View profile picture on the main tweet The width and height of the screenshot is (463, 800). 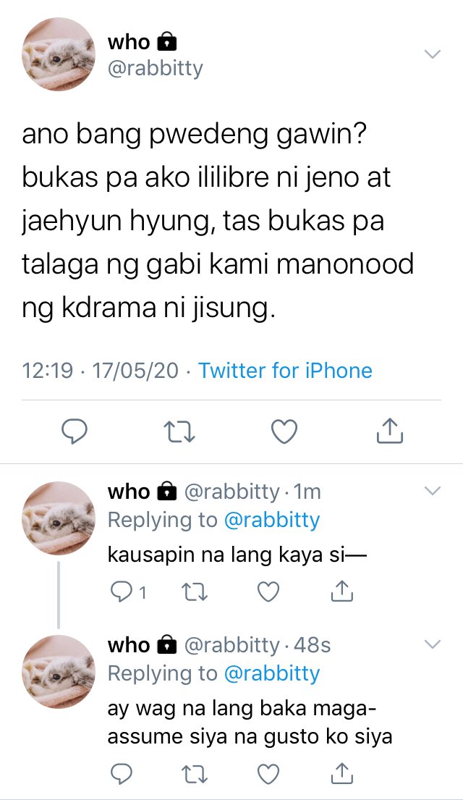click(58, 54)
